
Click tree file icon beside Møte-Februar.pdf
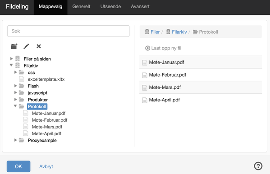tap(26, 120)
